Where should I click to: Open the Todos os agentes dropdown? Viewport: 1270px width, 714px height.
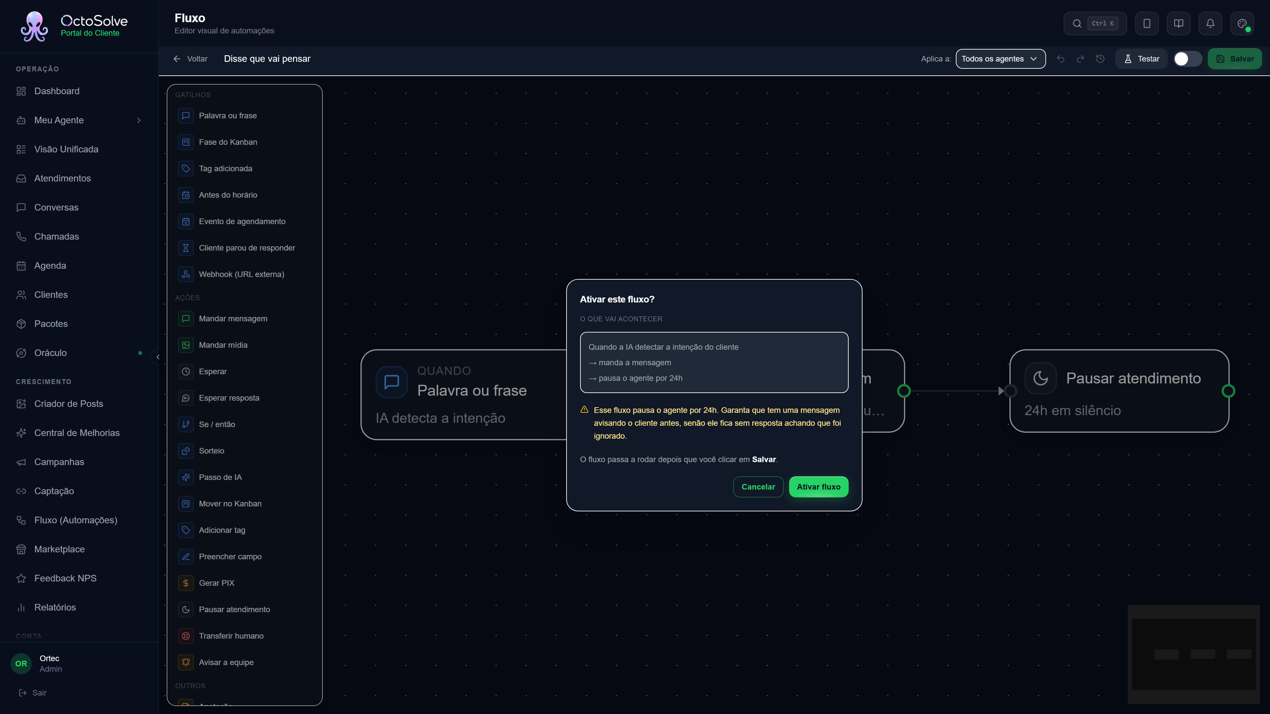1000,59
